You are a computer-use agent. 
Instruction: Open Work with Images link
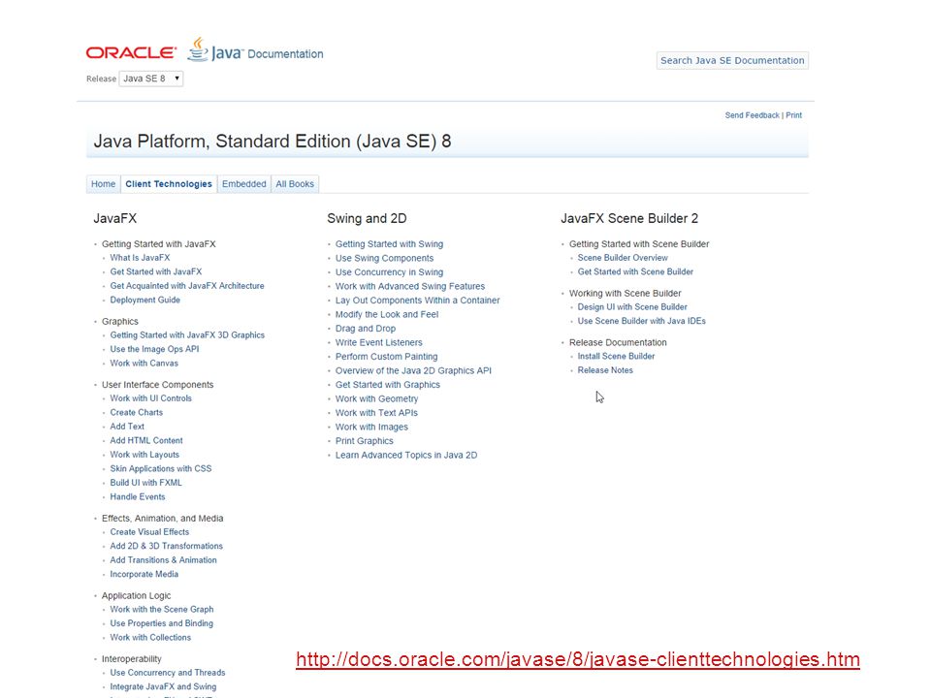tap(371, 427)
